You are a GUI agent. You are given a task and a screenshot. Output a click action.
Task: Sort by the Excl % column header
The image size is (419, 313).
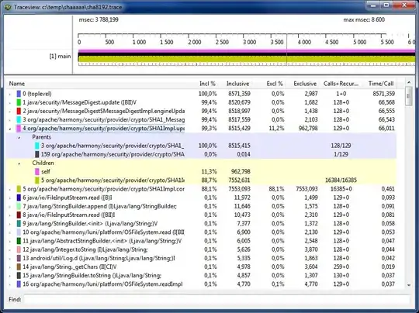pos(275,84)
